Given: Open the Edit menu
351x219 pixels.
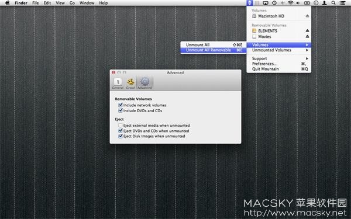Looking at the screenshot, I should pos(47,3).
